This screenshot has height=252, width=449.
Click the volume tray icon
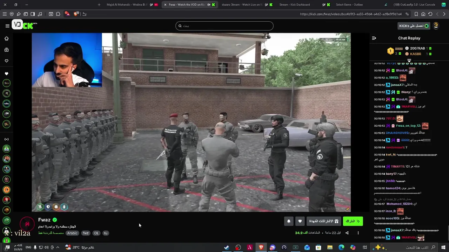pyautogui.click(x=46, y=247)
